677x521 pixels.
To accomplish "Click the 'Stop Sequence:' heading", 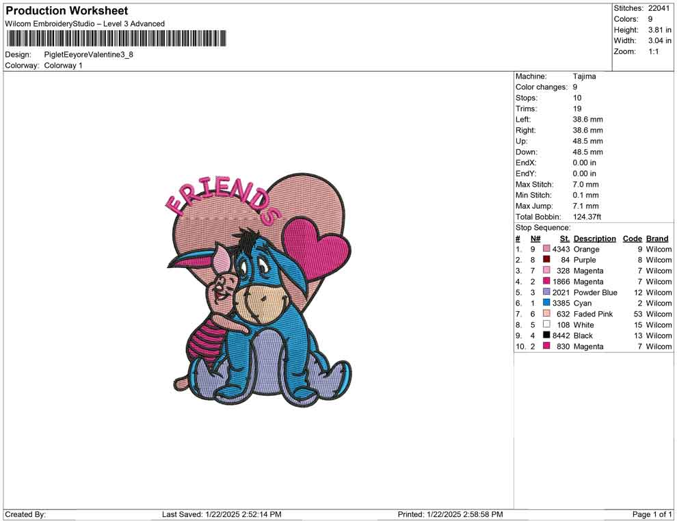I will coord(543,228).
